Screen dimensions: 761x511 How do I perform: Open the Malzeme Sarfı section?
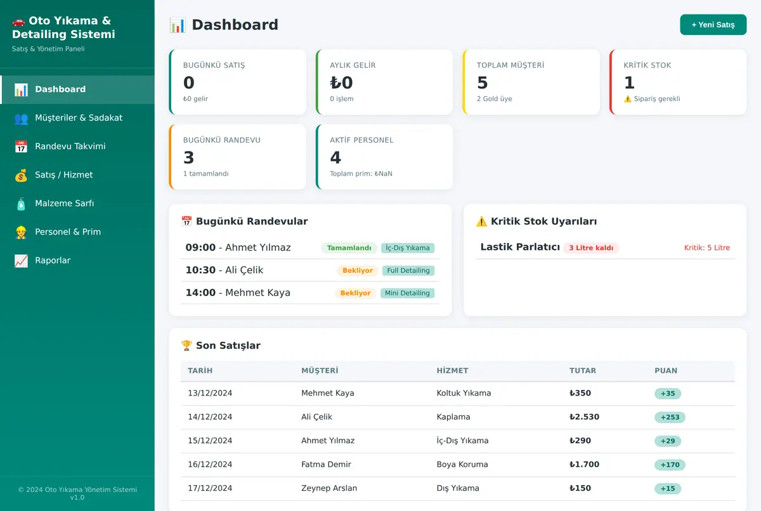77,204
